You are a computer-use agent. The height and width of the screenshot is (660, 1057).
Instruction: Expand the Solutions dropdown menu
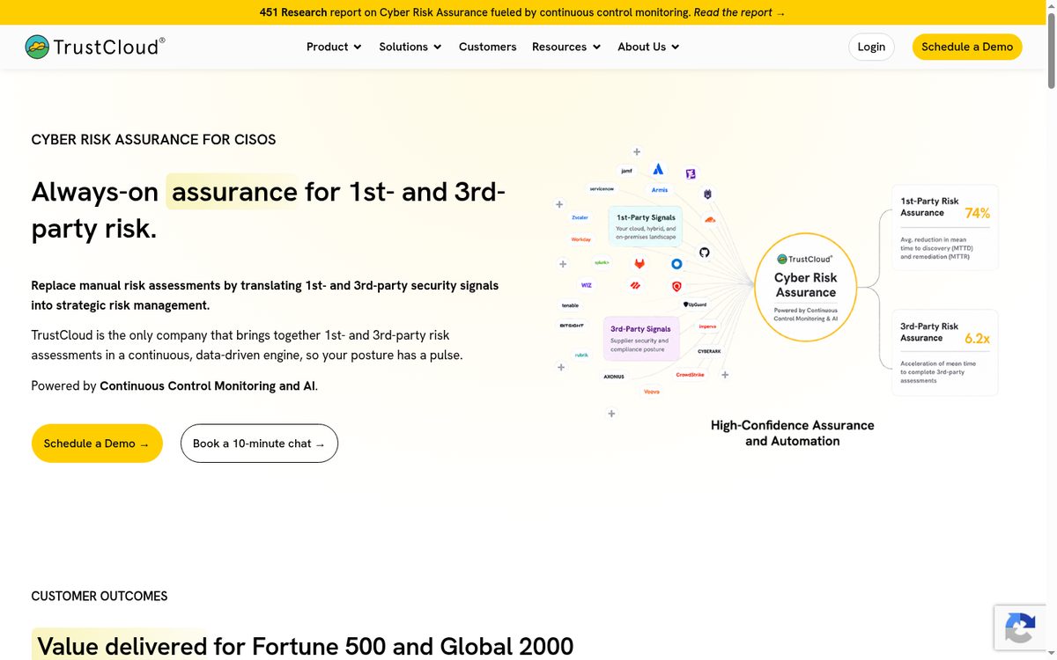[x=410, y=47]
